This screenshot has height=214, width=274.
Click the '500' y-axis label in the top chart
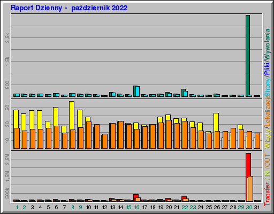[x=7, y=85]
